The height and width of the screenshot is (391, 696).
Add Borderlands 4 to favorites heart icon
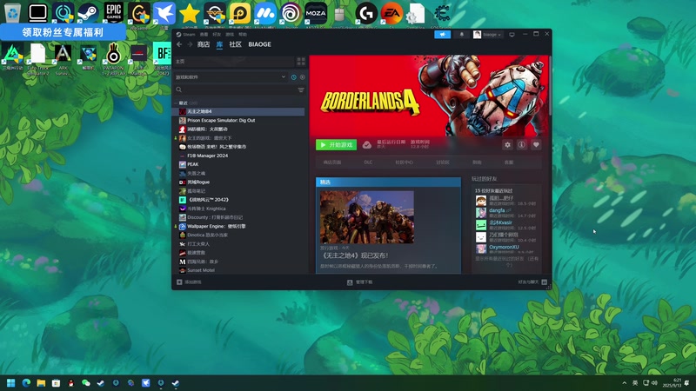(x=536, y=145)
